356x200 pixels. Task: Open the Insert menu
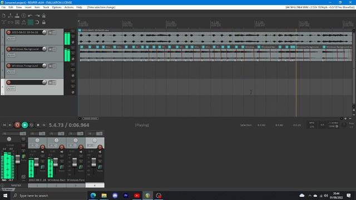[x=28, y=7]
